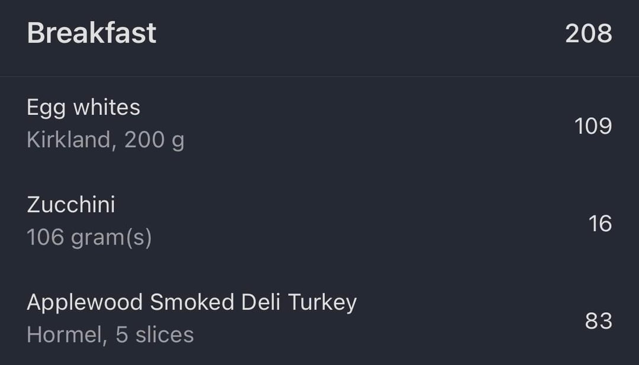
Task: Select the word Deli in the turkey title
Action: pos(261,302)
